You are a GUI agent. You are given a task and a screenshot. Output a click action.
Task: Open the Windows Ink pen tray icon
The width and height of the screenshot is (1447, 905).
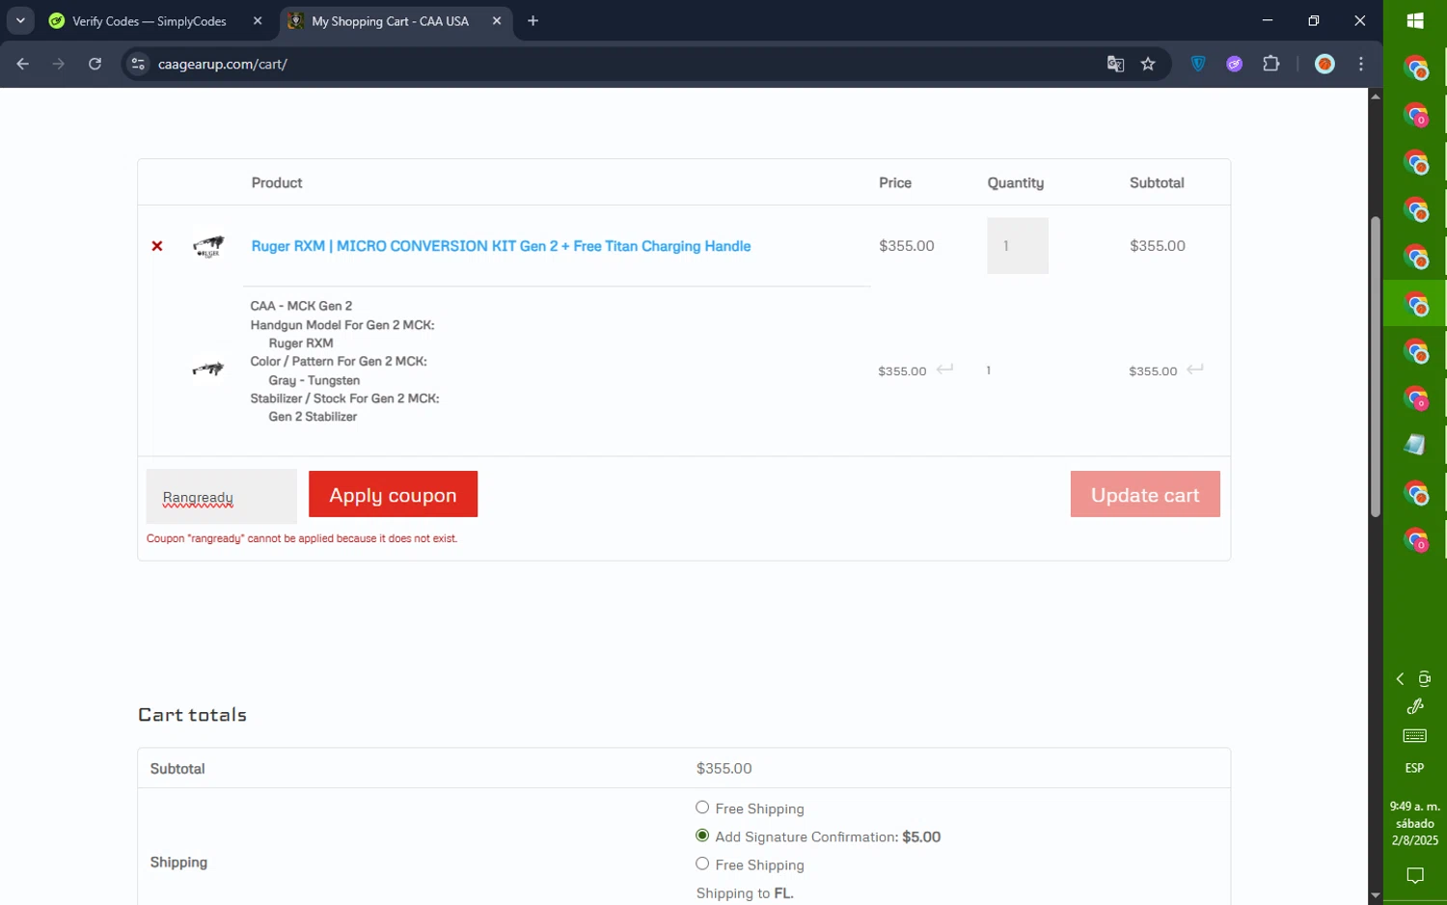[x=1415, y=706]
